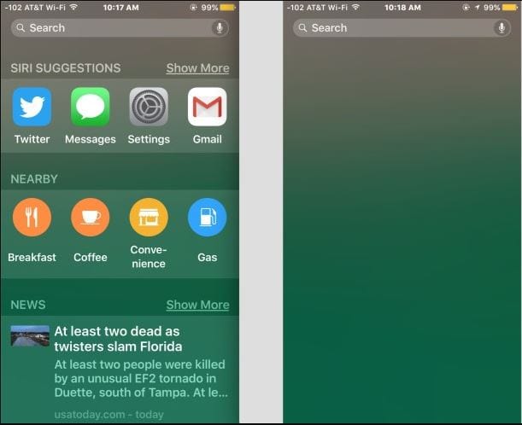
Task: Click magnifier icon in left search bar
Action: (x=21, y=28)
